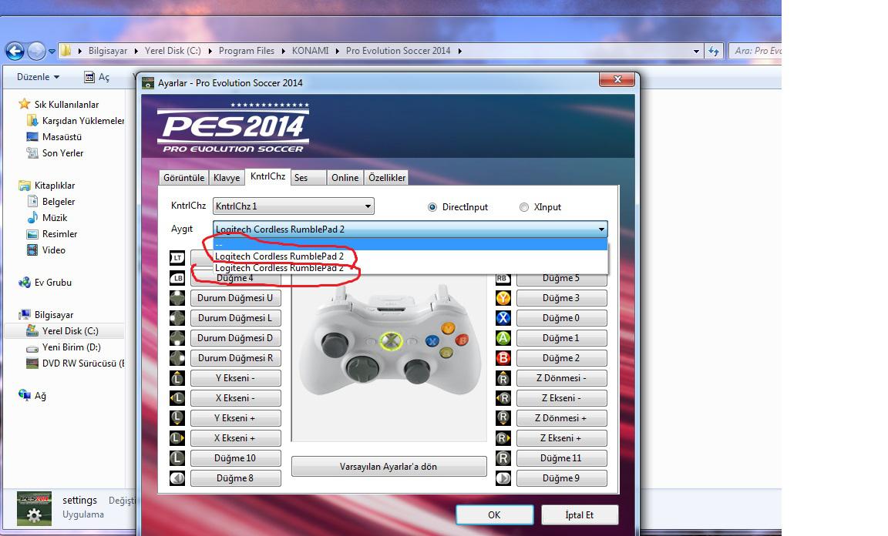This screenshot has height=536, width=888.
Task: Select the KntrlChz tab
Action: coord(268,176)
